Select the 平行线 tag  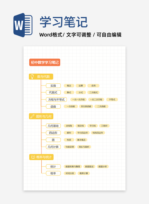93,126
